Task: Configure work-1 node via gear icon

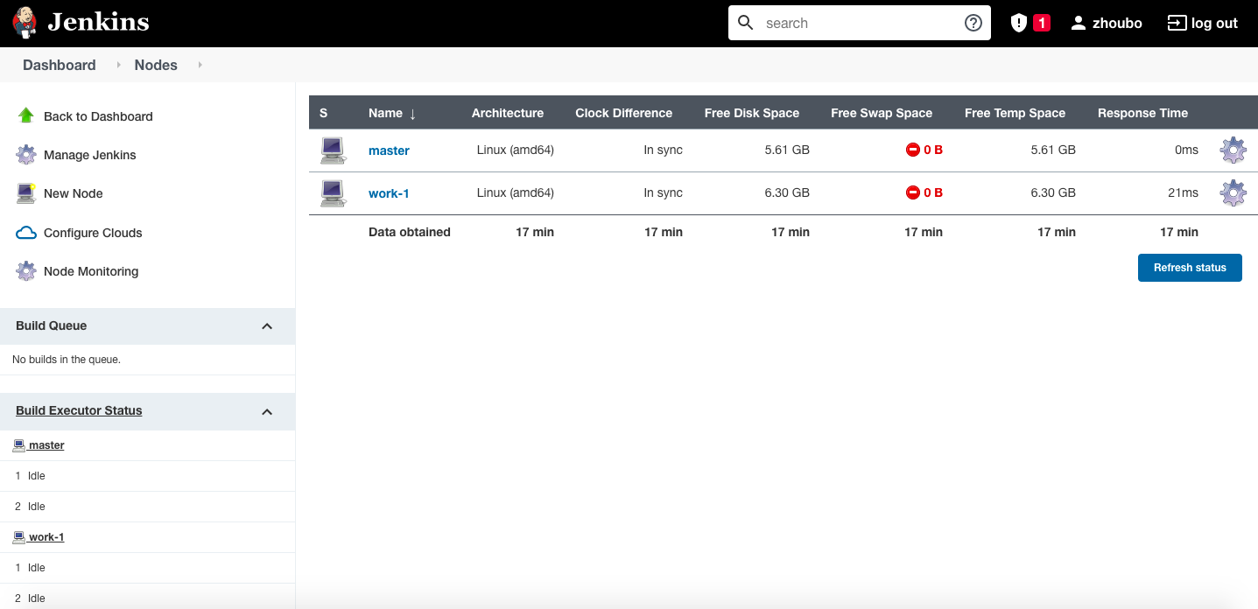Action: coord(1233,193)
